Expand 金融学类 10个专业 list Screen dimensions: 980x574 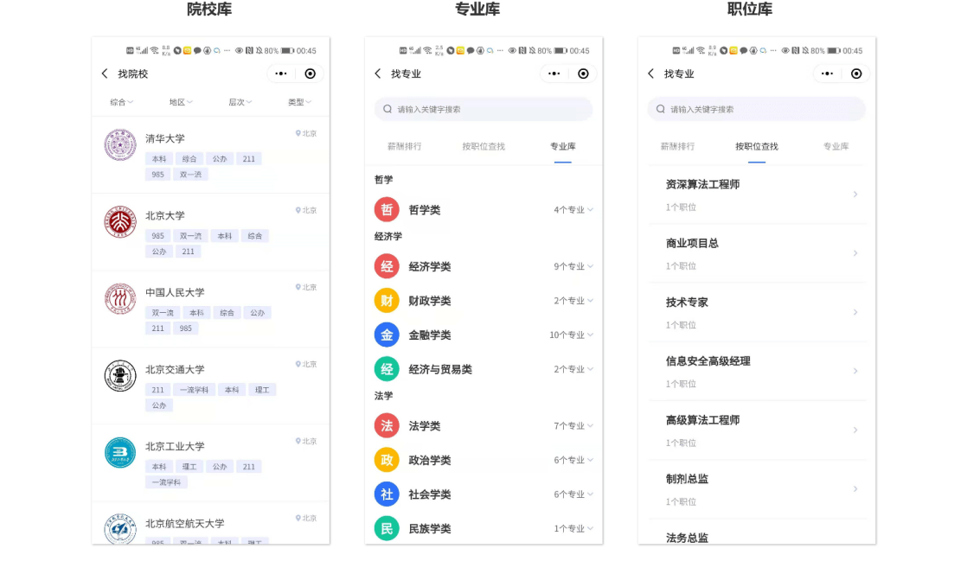pyautogui.click(x=571, y=335)
